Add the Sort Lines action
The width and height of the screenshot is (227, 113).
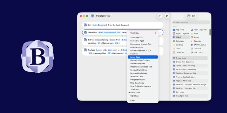coord(190,92)
